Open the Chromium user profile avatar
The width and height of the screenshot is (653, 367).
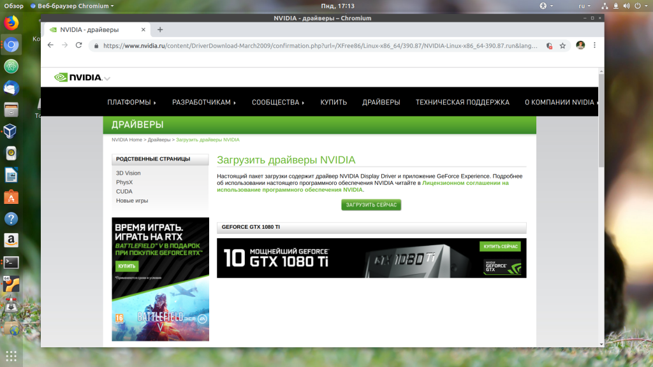580,45
